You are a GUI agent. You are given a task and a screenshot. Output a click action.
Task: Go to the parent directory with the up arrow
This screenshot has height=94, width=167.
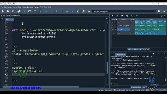[164, 11]
